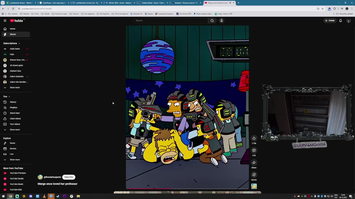Click the search magnifier button

(212, 20)
